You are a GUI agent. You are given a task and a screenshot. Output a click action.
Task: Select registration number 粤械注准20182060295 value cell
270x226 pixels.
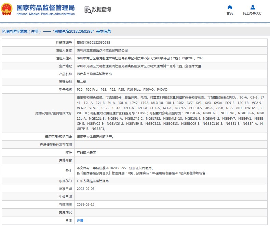pyautogui.click(x=93, y=43)
